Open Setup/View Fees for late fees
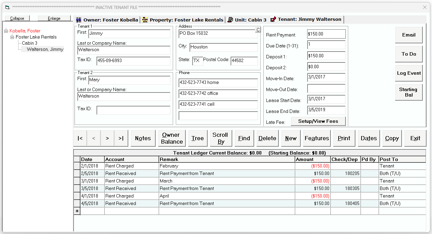This screenshot has width=432, height=234. pos(318,121)
